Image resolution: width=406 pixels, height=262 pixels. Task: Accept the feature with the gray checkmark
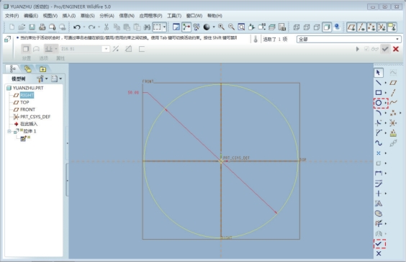pyautogui.click(x=385, y=49)
